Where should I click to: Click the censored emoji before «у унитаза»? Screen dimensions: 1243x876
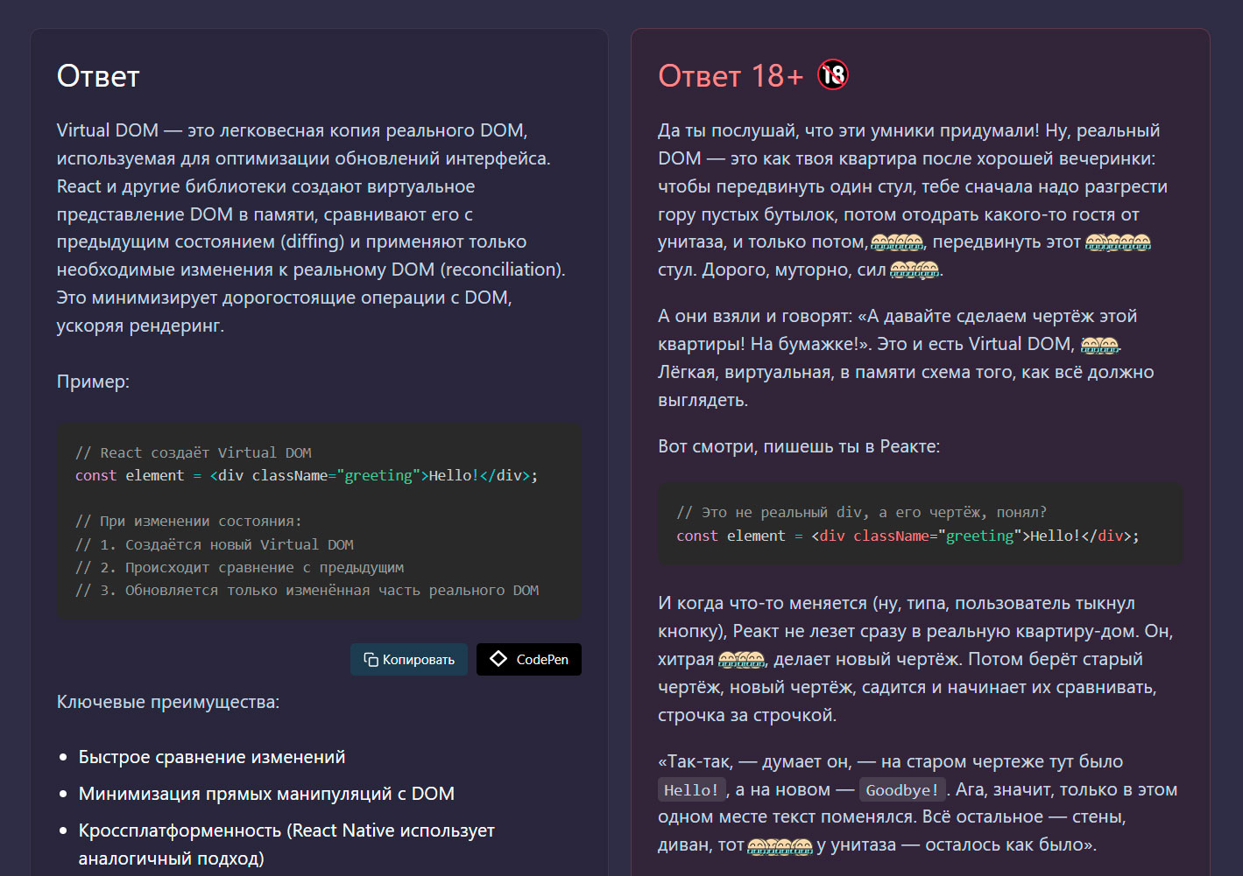[780, 845]
